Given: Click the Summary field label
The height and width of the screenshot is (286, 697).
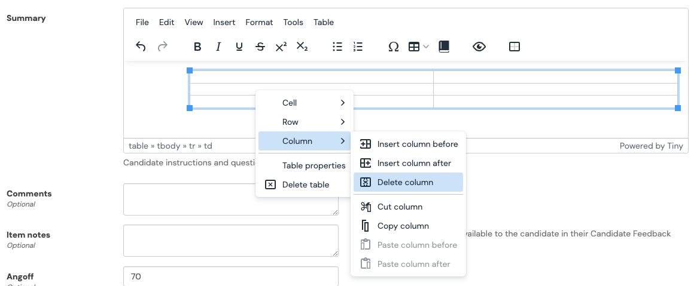Looking at the screenshot, I should pyautogui.click(x=26, y=18).
